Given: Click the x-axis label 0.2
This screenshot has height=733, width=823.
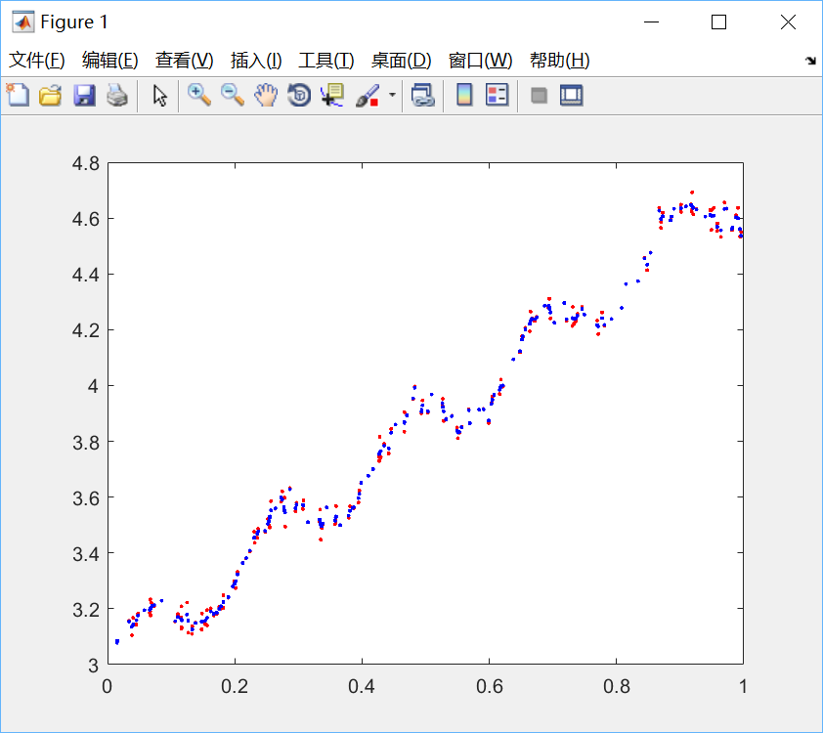Looking at the screenshot, I should click(x=235, y=686).
